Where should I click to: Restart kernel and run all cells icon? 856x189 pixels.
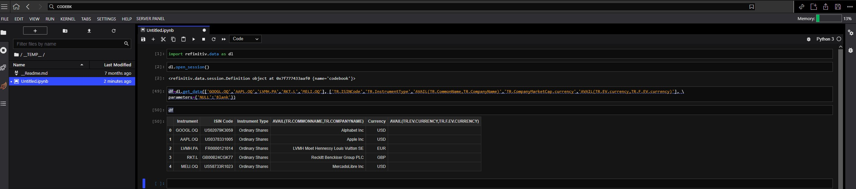click(224, 39)
